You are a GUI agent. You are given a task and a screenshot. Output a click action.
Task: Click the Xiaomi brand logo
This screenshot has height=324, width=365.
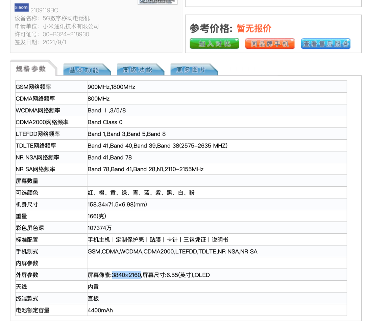(21, 7)
